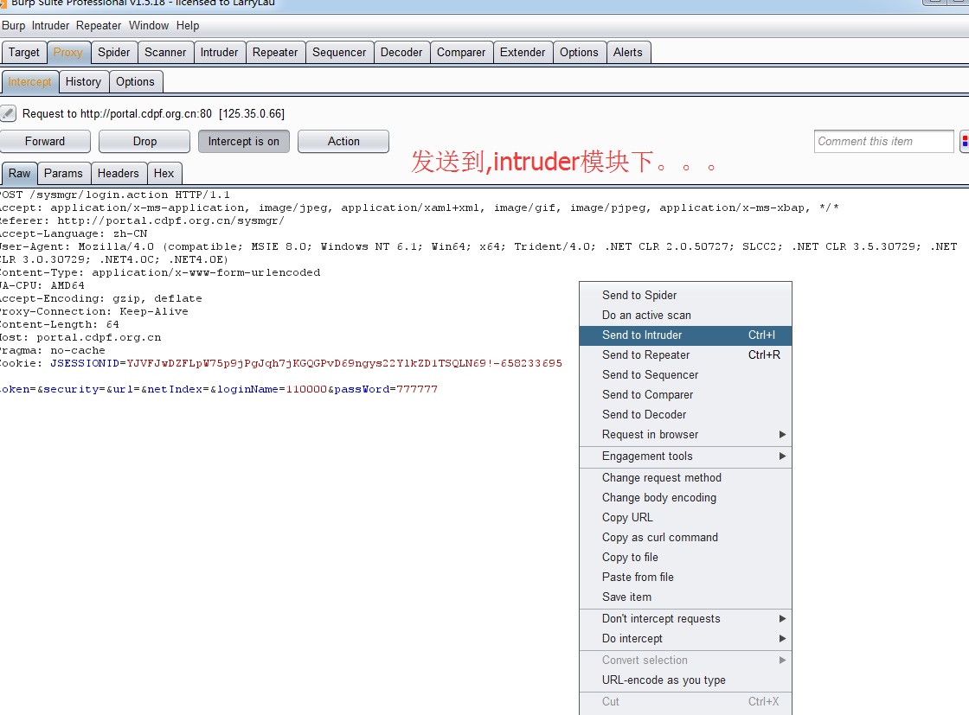Open the Repeater menu in menu bar
The height and width of the screenshot is (715, 969).
99,25
